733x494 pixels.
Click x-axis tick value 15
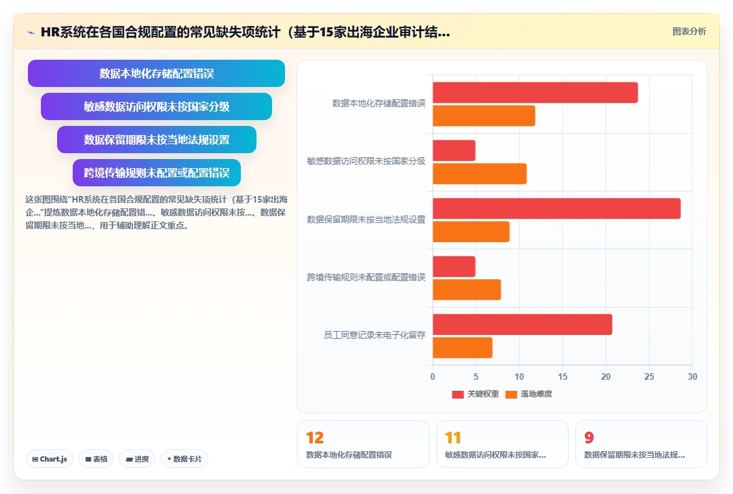point(562,377)
